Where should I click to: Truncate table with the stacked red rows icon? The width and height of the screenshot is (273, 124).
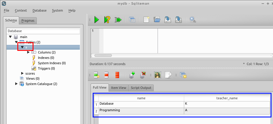117,75
